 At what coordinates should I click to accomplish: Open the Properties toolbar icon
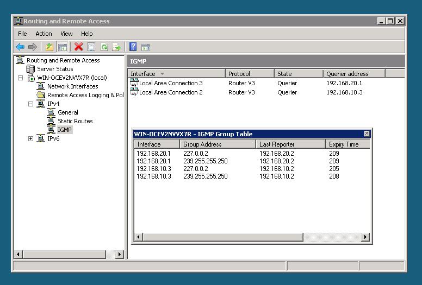pyautogui.click(x=91, y=47)
